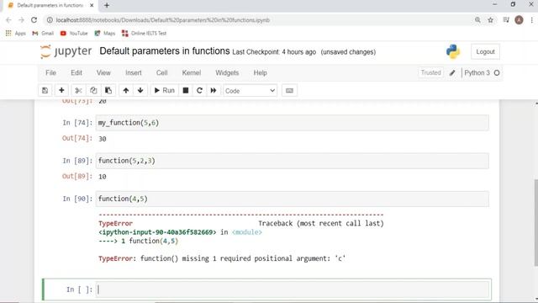Image resolution: width=538 pixels, height=303 pixels.
Task: Click the TypeError missing argument message
Action: click(222, 258)
